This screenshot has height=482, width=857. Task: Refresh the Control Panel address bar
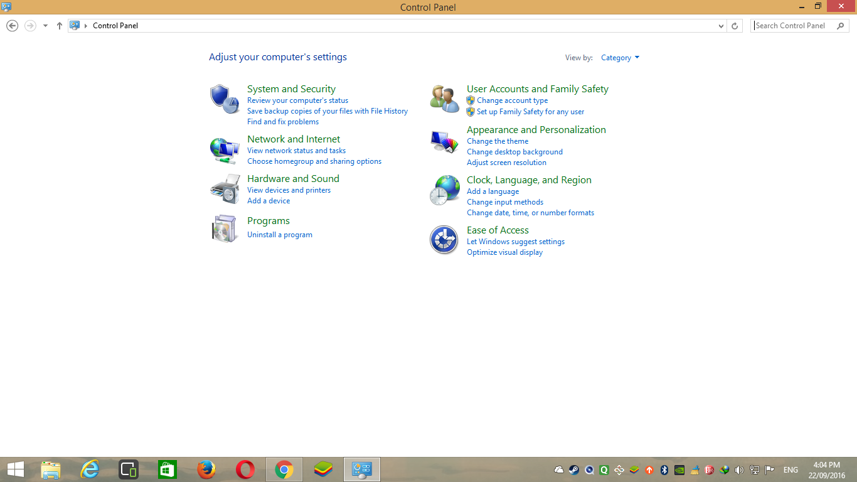coord(735,26)
